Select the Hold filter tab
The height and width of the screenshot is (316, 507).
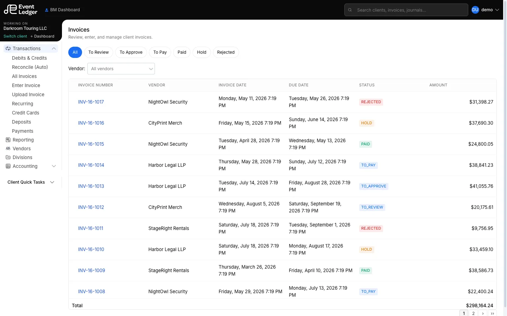tap(202, 52)
